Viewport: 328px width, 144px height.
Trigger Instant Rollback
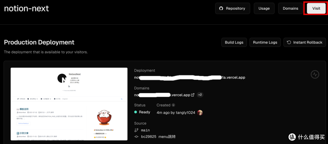pos(305,42)
